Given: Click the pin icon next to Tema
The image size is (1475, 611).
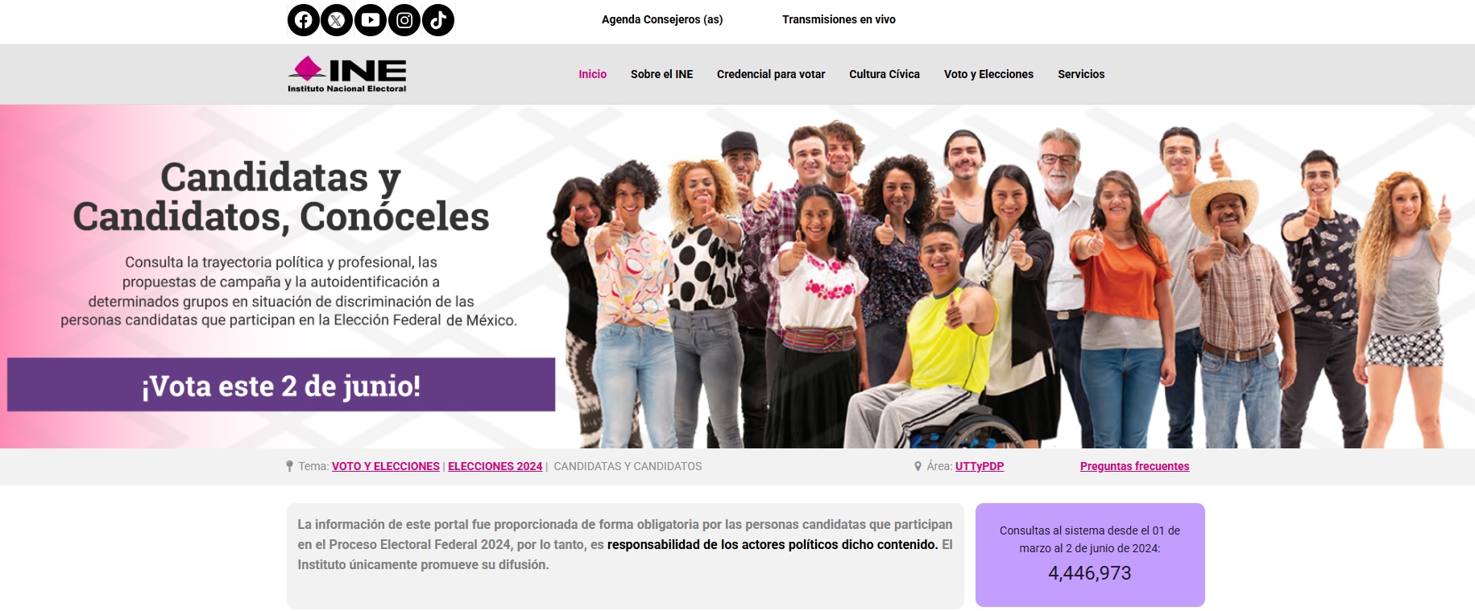Looking at the screenshot, I should pyautogui.click(x=289, y=466).
